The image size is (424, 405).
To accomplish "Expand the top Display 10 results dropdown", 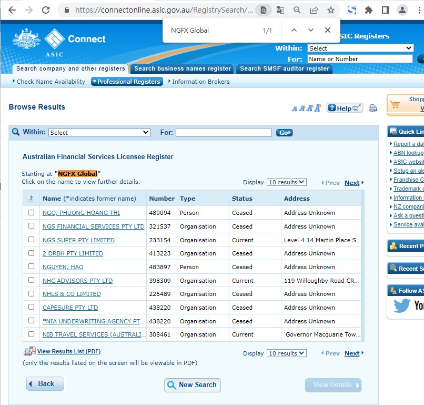I will (x=286, y=182).
